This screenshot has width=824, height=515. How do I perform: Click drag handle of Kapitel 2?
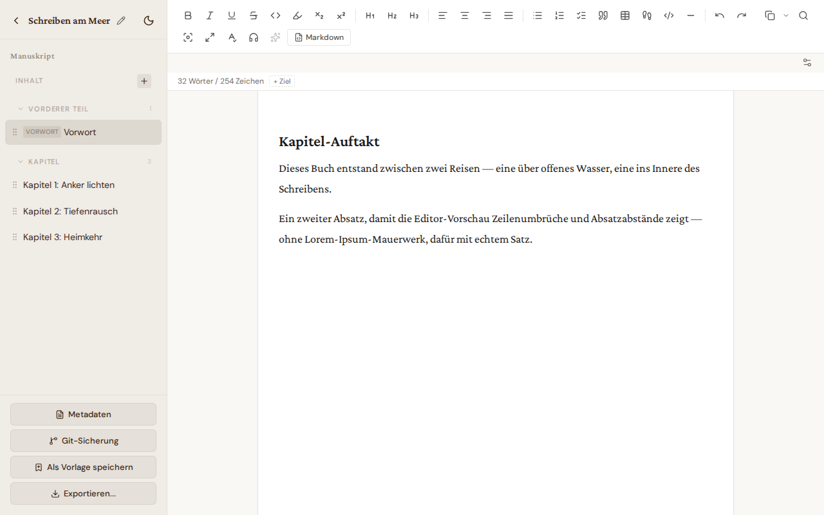[x=15, y=211]
